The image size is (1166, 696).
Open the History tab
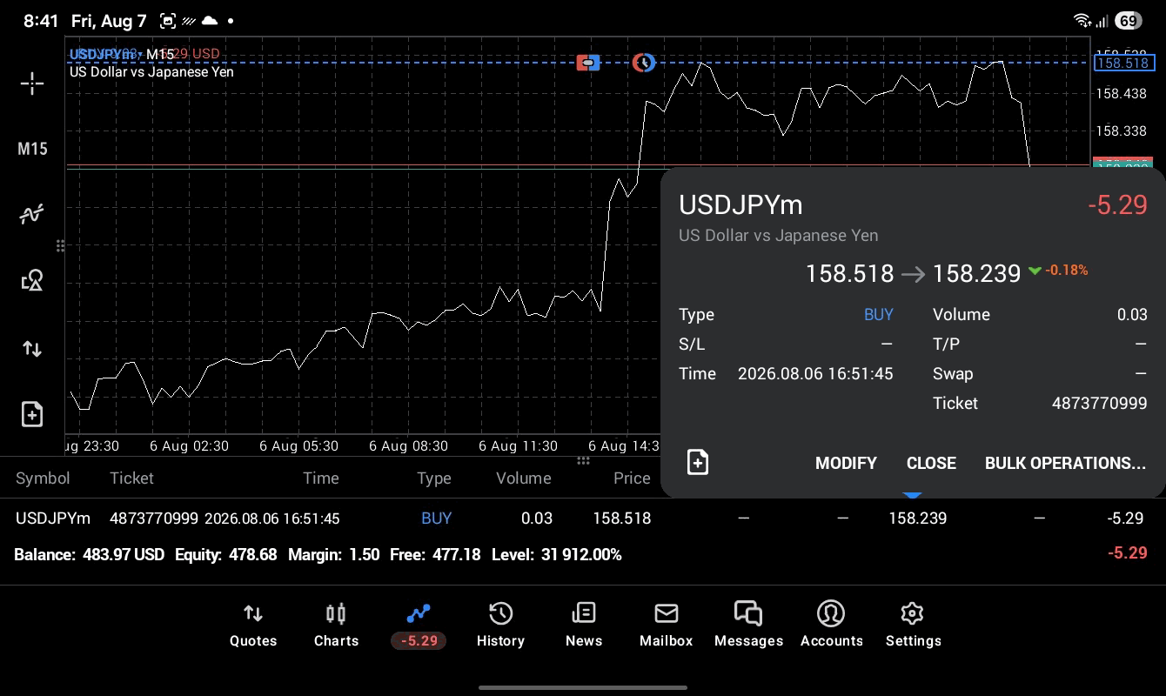click(x=500, y=625)
